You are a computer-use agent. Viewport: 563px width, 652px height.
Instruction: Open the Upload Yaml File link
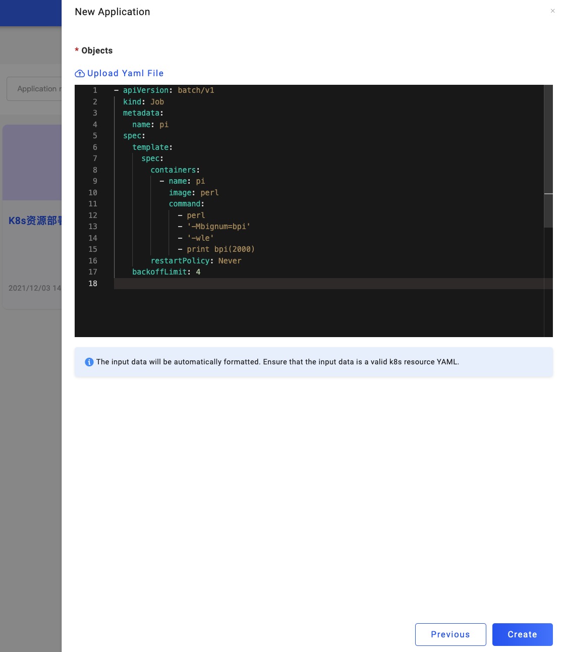tap(125, 74)
